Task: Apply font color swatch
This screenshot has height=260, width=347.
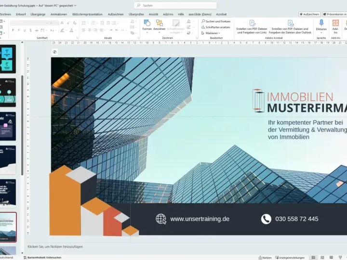Action: pyautogui.click(x=71, y=30)
